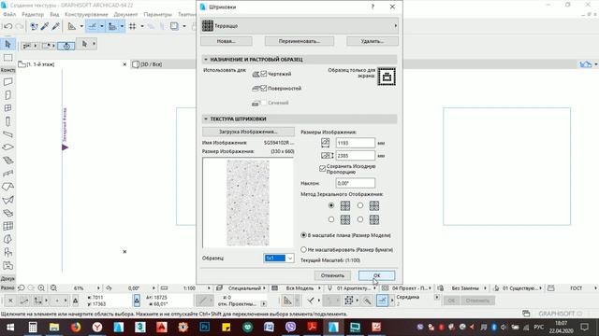Click the Переименовать... button
This screenshot has width=599, height=336.
[x=299, y=41]
